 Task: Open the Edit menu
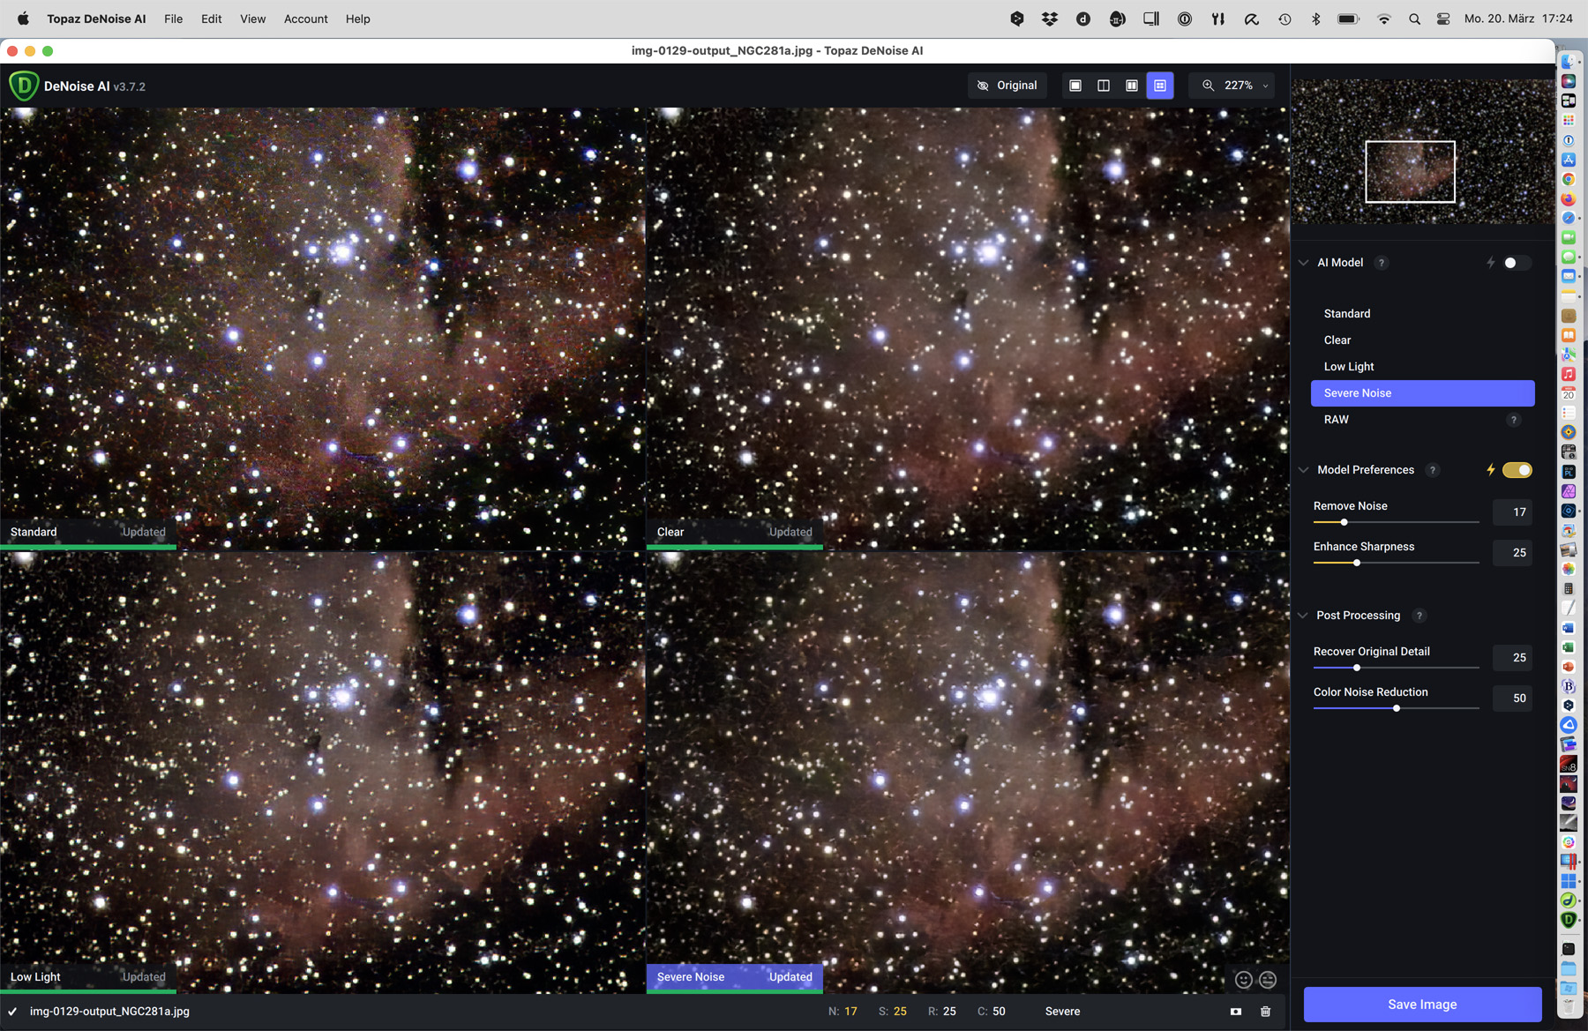point(211,19)
